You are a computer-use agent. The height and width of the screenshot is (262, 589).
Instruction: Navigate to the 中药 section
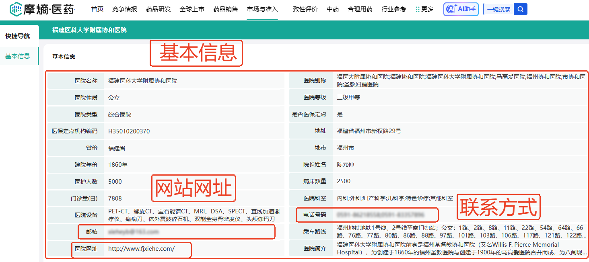tap(333, 9)
